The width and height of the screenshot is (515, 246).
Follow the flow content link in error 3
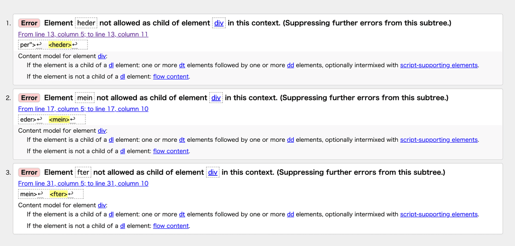coord(171,225)
